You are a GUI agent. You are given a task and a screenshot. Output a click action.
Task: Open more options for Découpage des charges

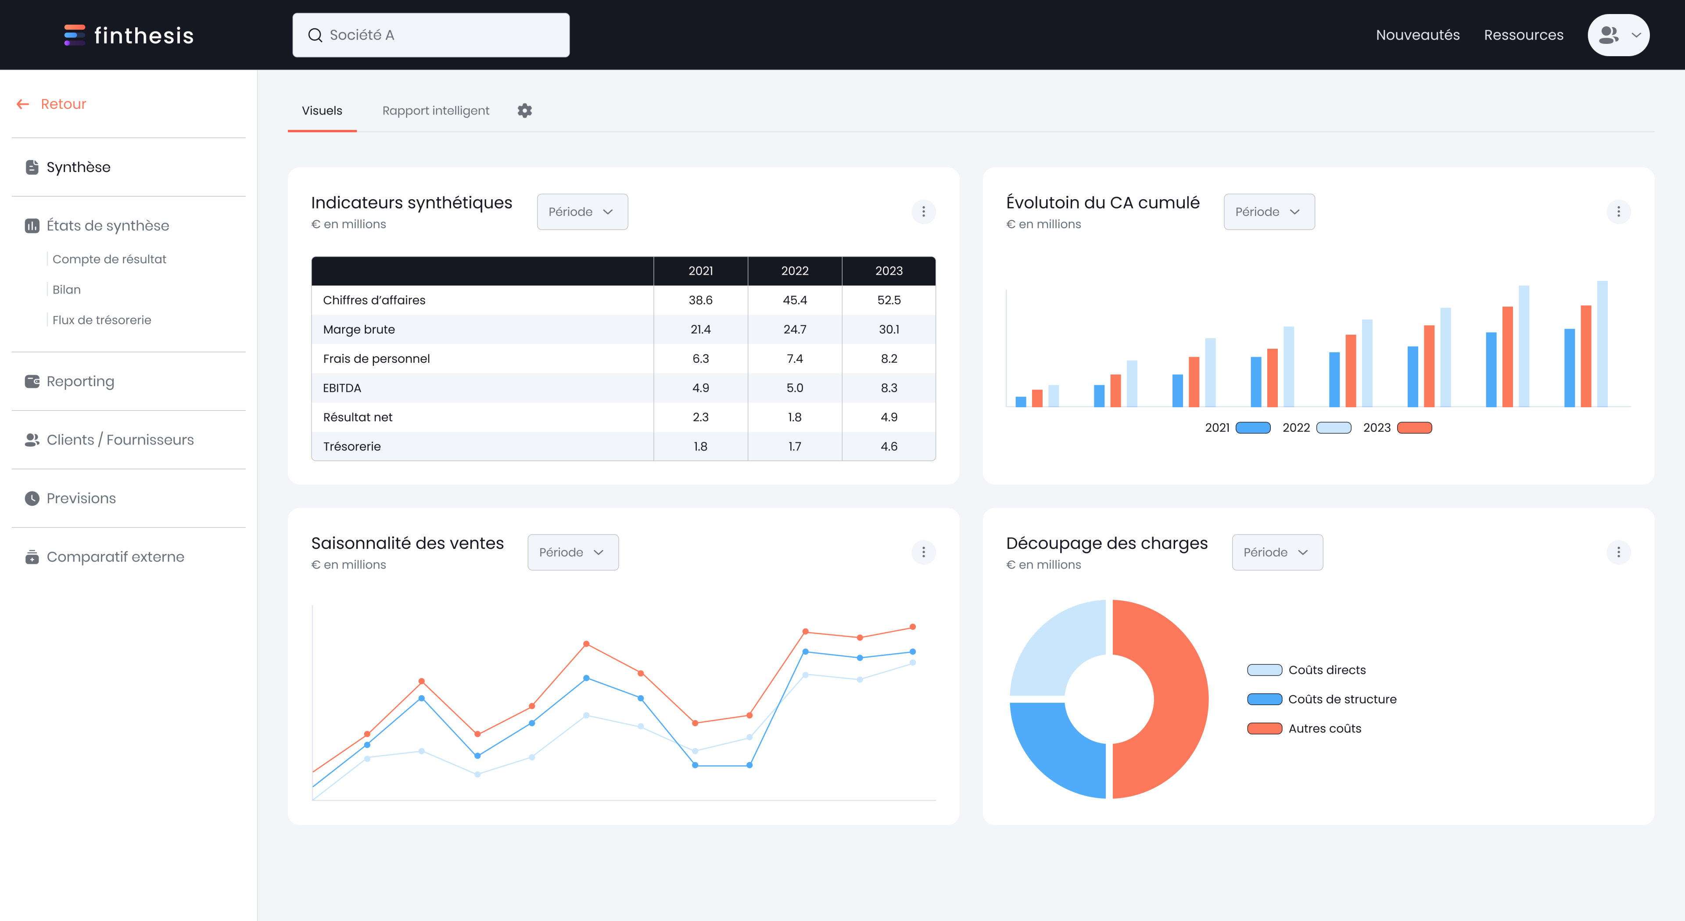[x=1618, y=553]
